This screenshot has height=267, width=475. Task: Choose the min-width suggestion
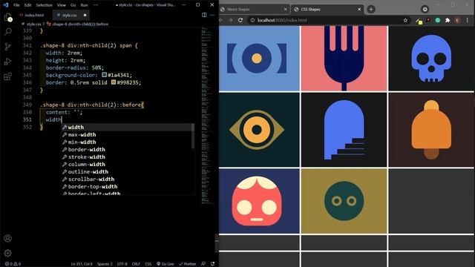click(x=127, y=142)
